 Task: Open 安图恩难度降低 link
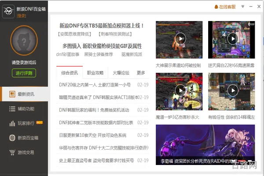[74, 34]
